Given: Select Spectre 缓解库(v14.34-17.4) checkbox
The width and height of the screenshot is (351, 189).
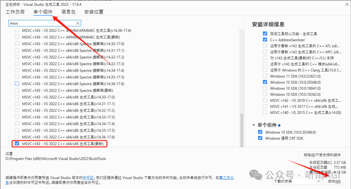Looking at the screenshot, I should click(17, 70).
